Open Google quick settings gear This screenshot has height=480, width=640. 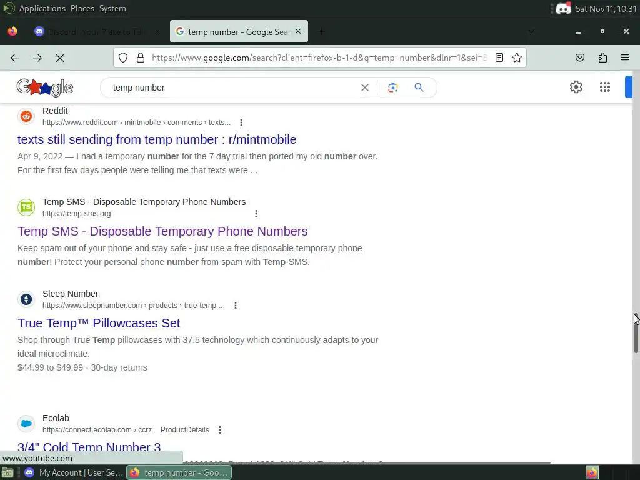click(576, 87)
